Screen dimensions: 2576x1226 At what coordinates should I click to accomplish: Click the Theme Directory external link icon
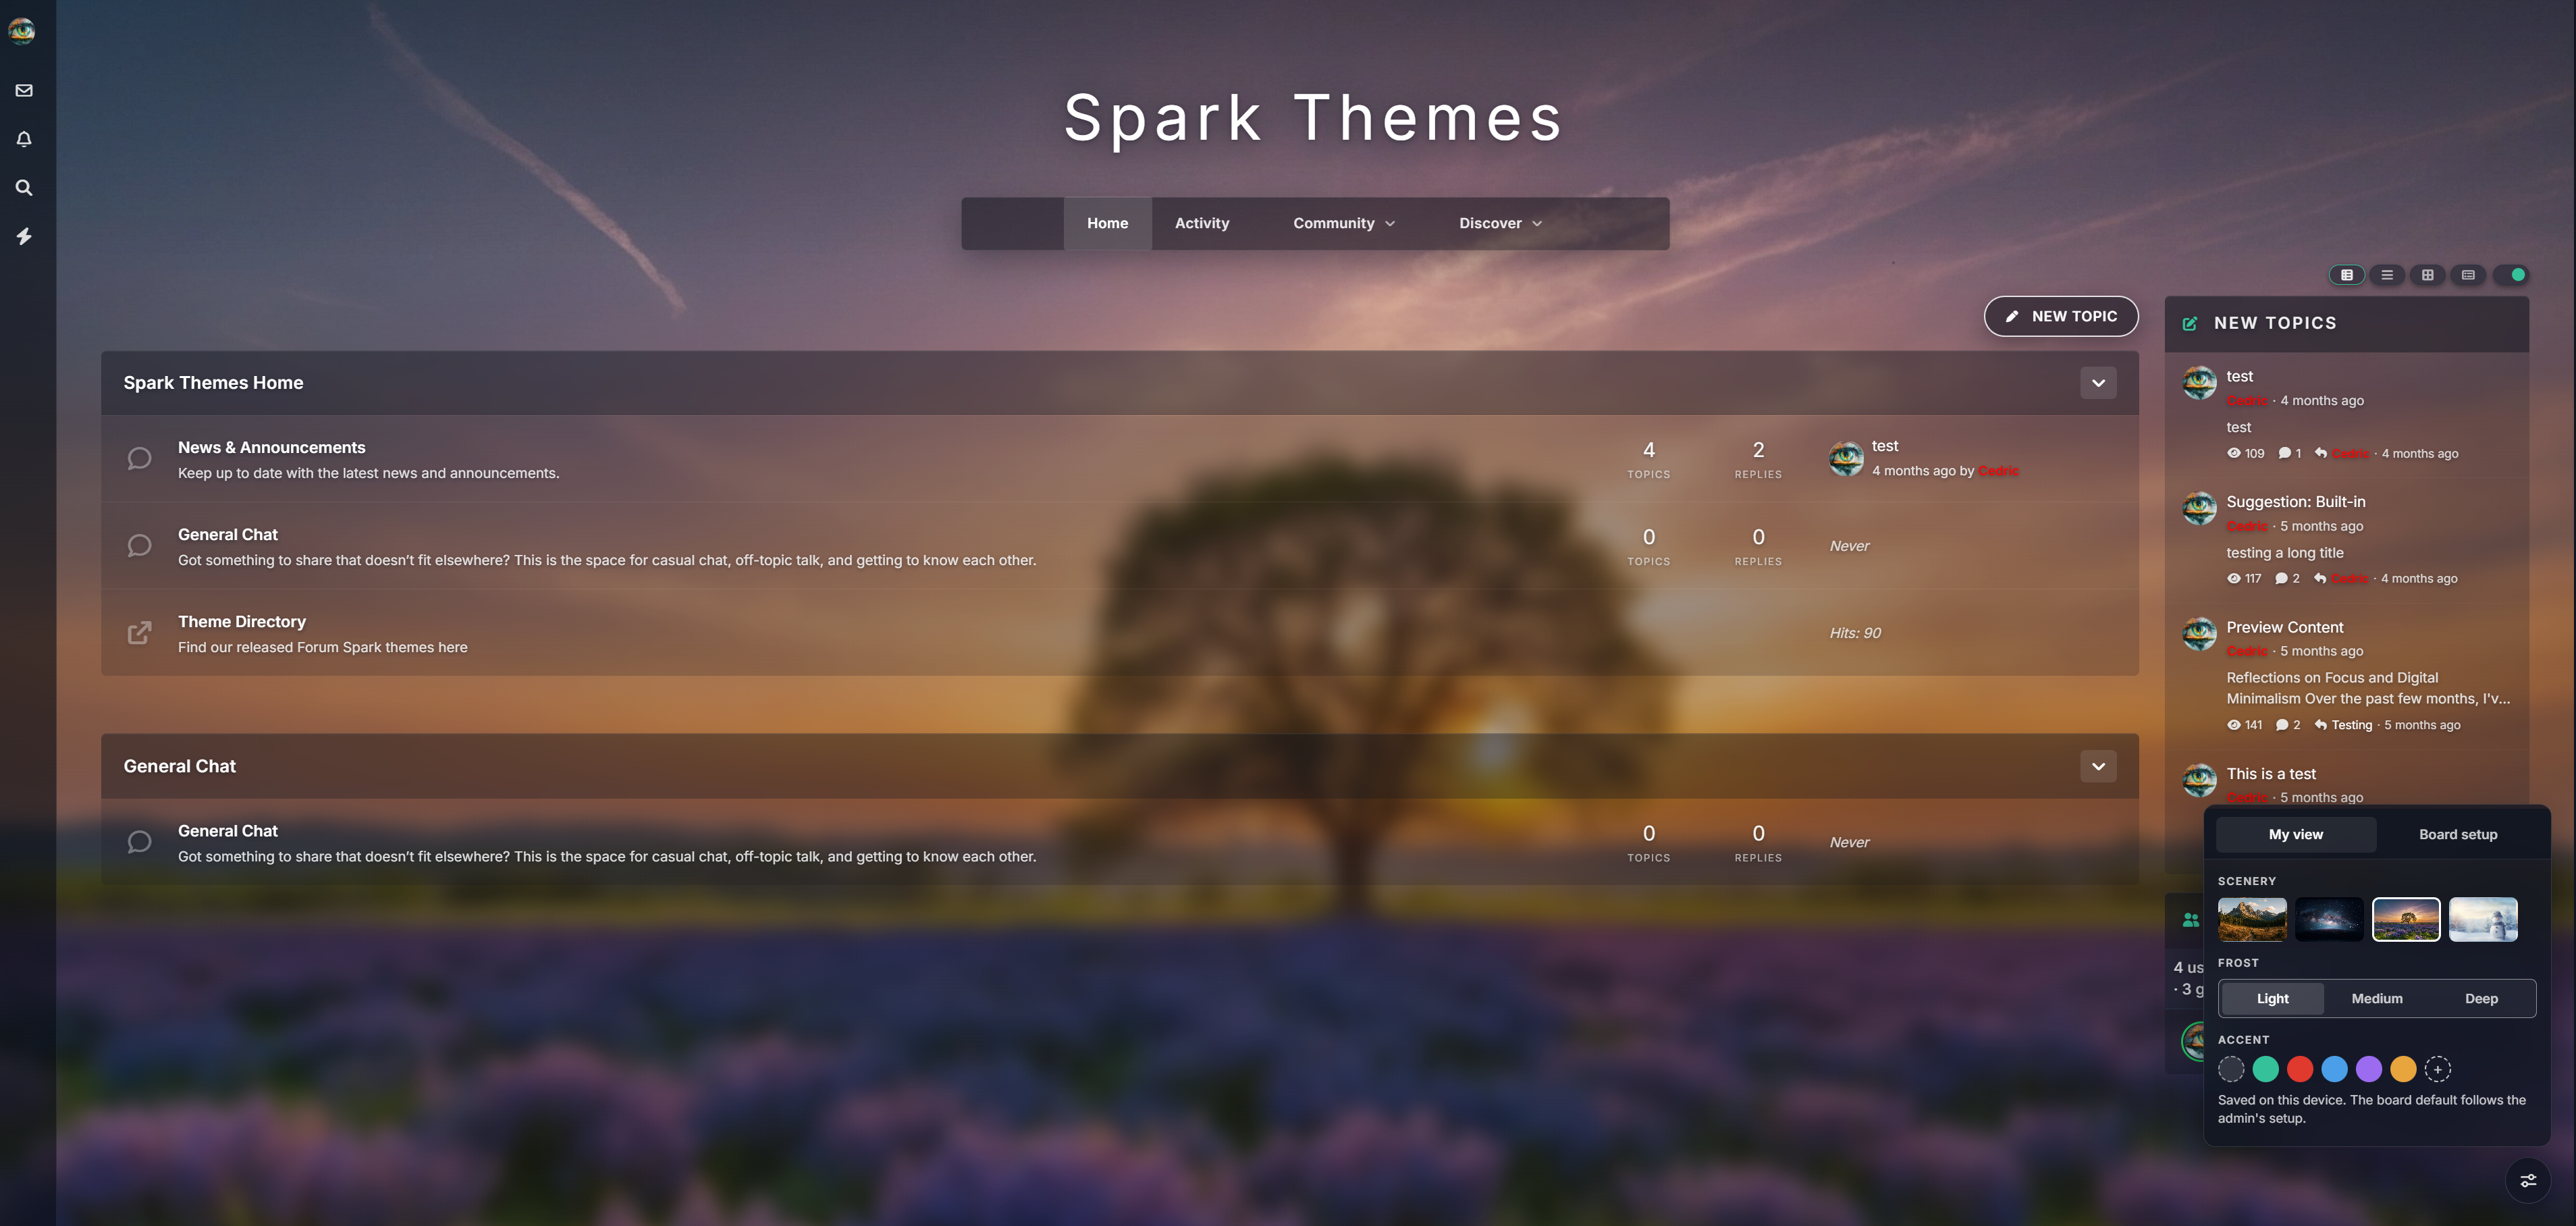(139, 633)
